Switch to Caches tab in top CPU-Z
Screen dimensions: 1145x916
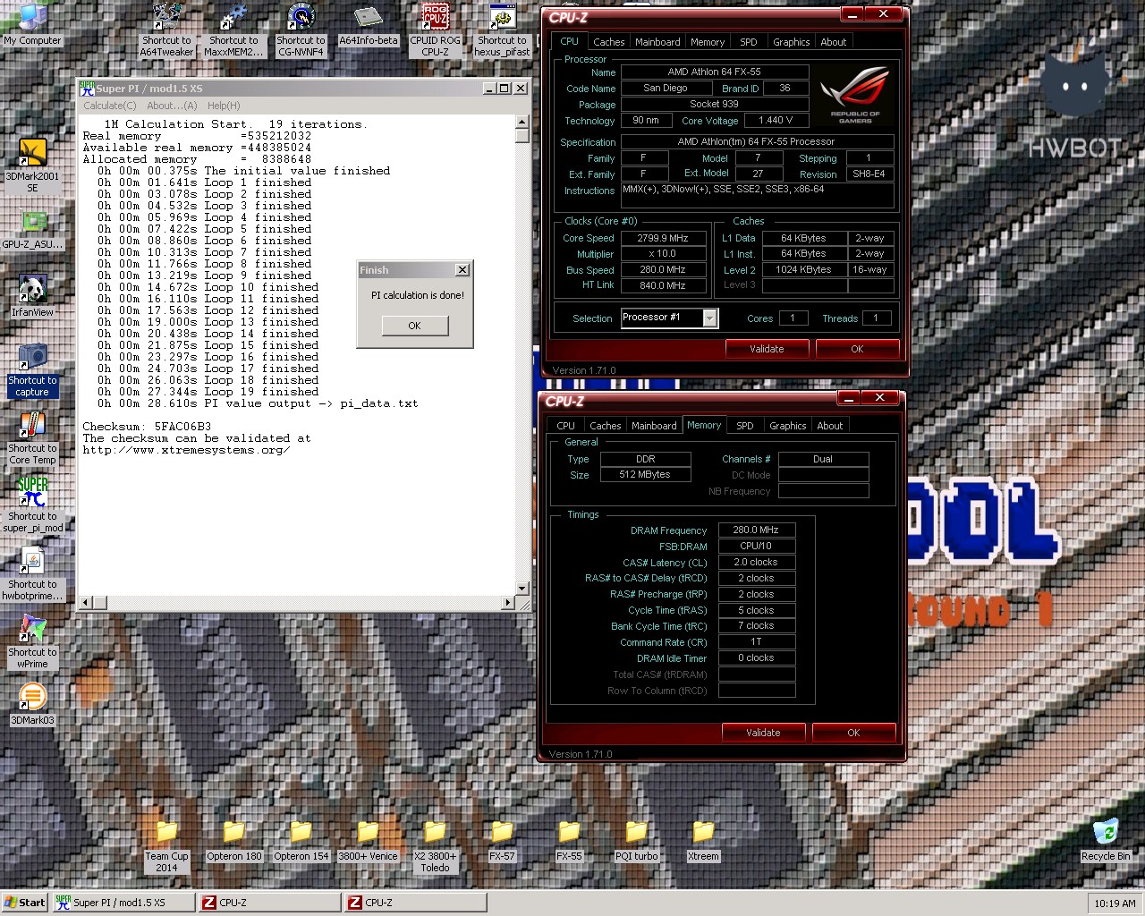point(608,42)
